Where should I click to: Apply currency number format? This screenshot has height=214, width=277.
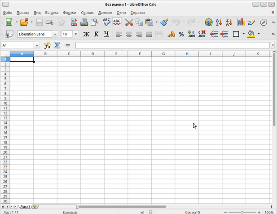coord(171,34)
